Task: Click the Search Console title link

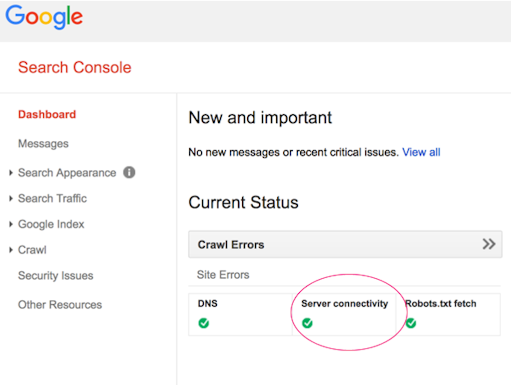Action: 75,68
